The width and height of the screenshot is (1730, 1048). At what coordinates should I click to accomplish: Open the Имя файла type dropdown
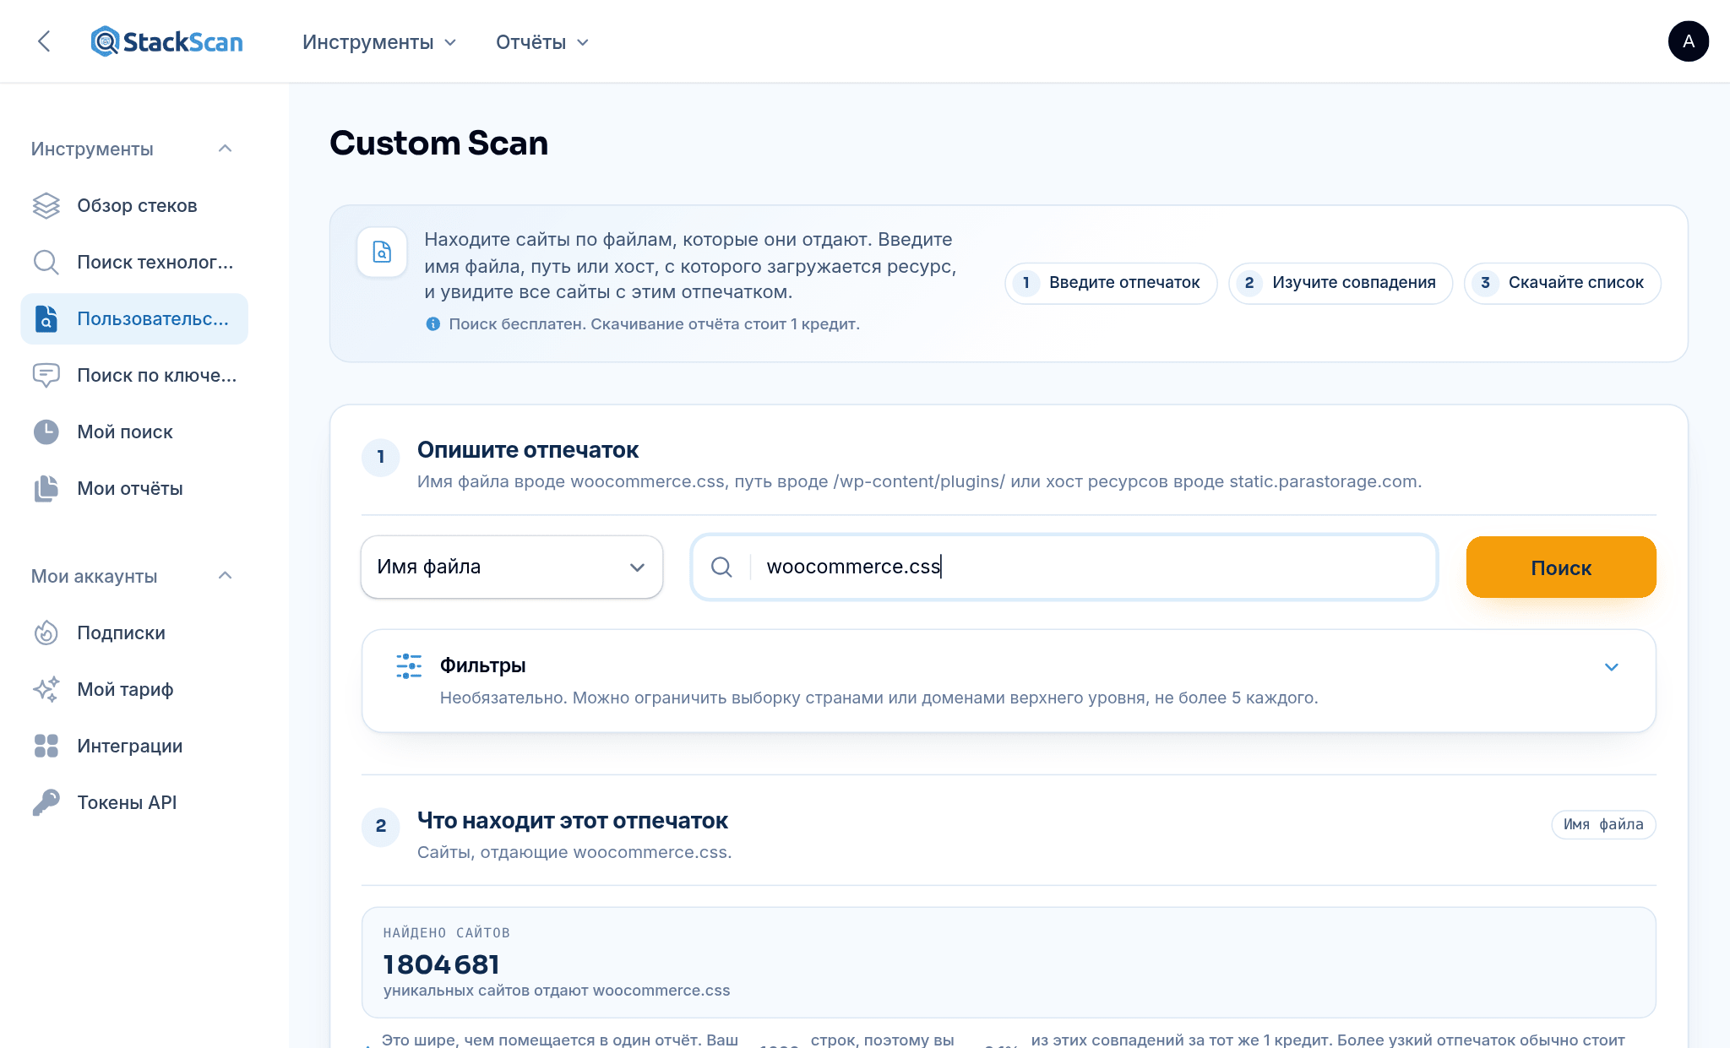click(x=512, y=567)
